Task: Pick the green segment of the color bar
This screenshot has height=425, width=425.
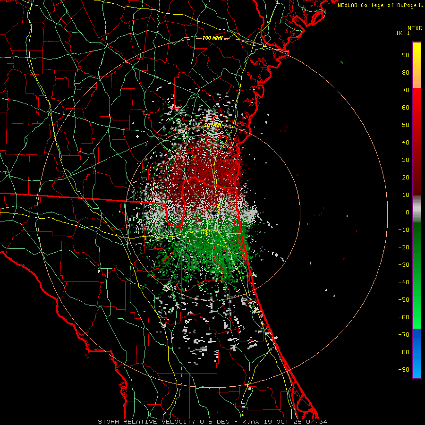Action: coord(417,275)
